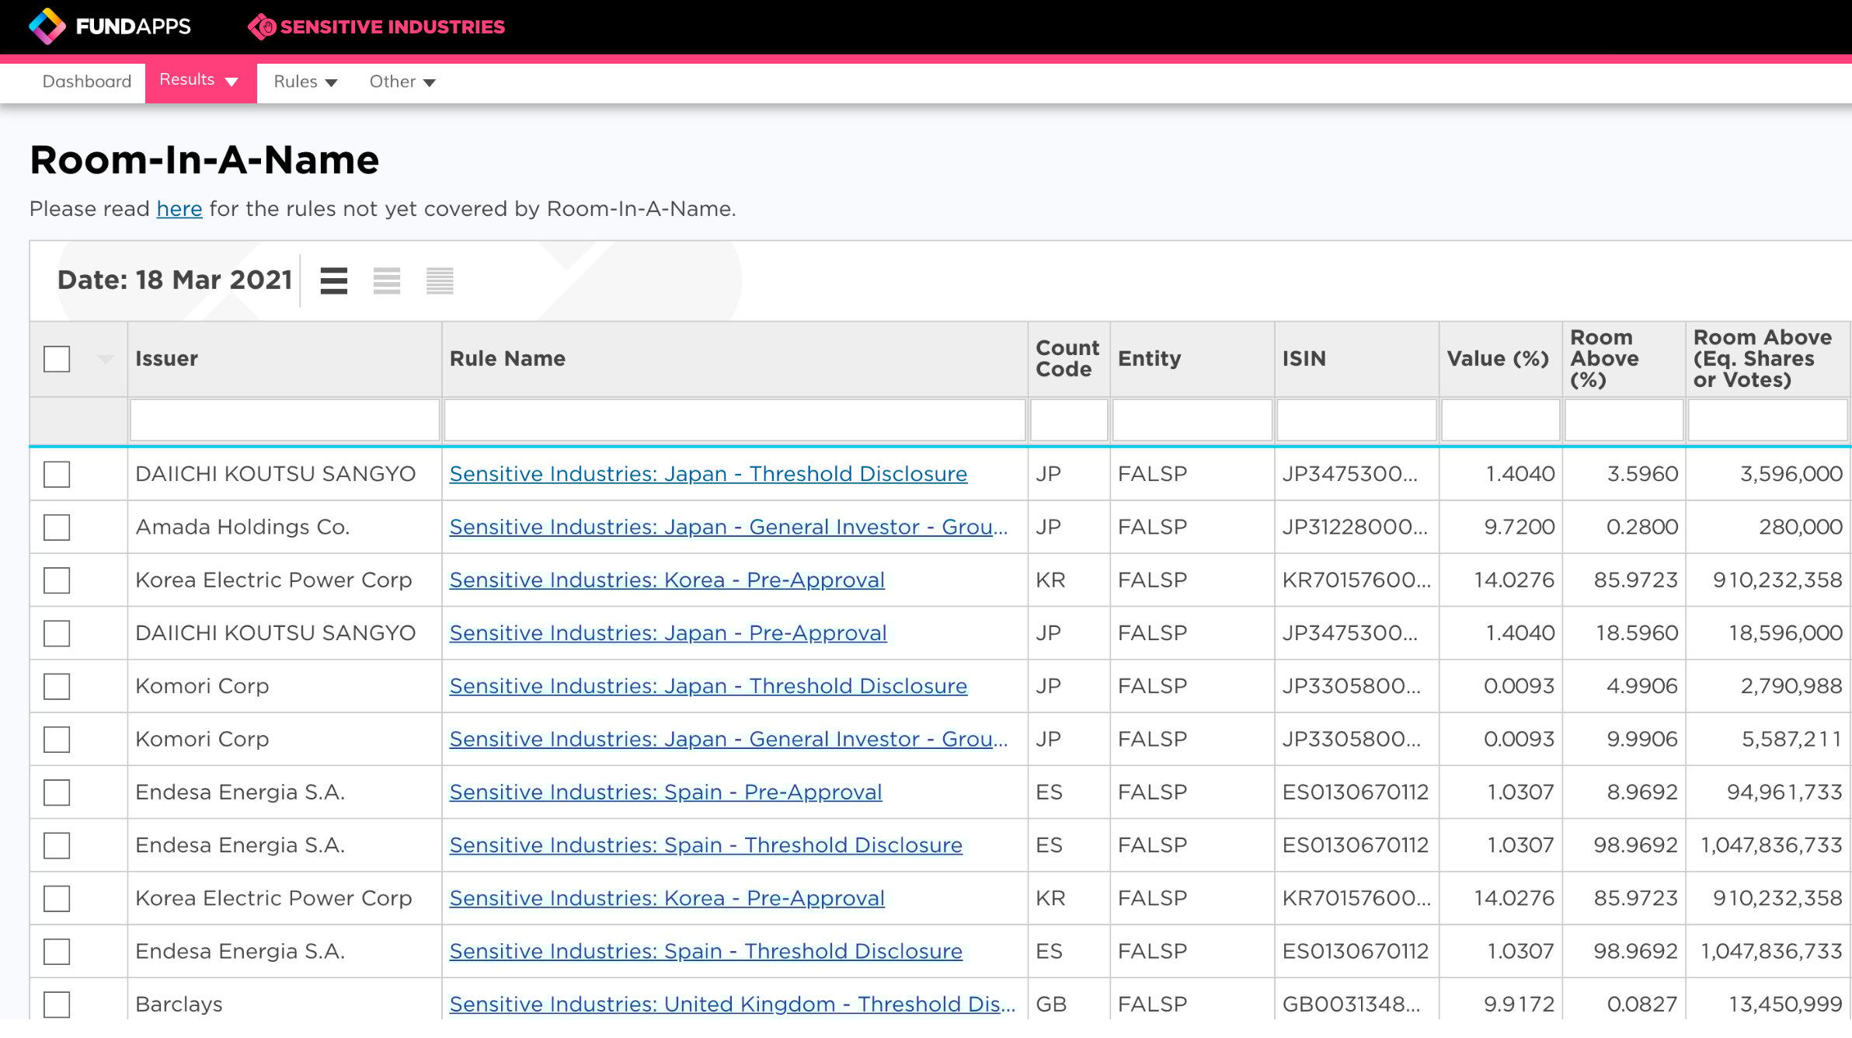
Task: Sort by the Rule Name column header
Action: pos(735,359)
